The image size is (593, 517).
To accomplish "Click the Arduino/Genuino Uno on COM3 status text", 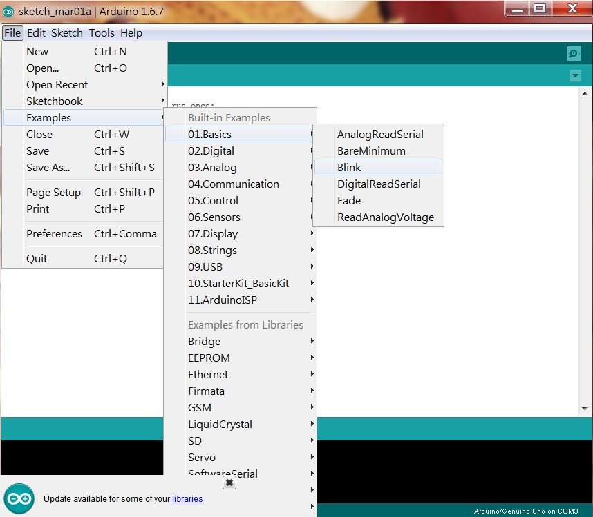I will [526, 511].
